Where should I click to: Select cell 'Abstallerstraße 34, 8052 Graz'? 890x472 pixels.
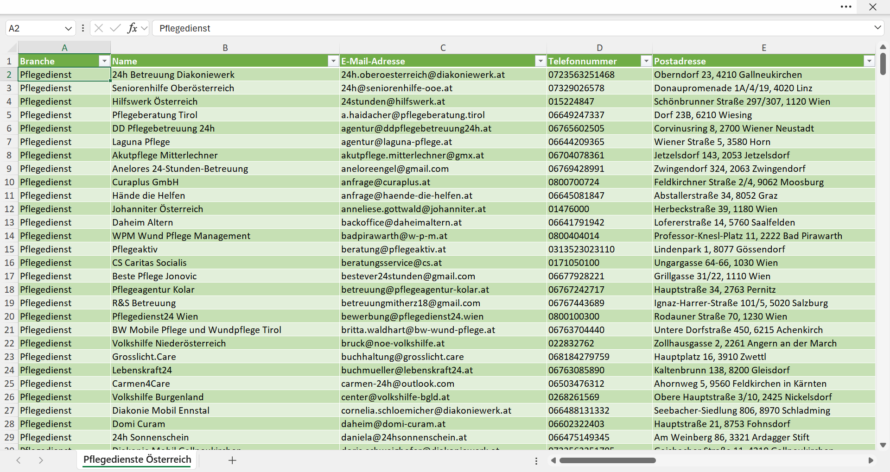click(764, 195)
